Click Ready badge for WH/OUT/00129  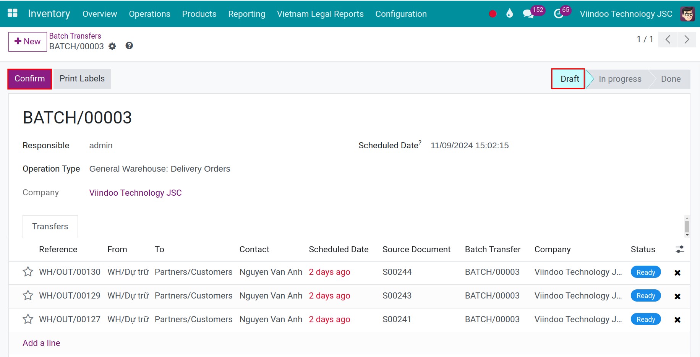(x=646, y=296)
